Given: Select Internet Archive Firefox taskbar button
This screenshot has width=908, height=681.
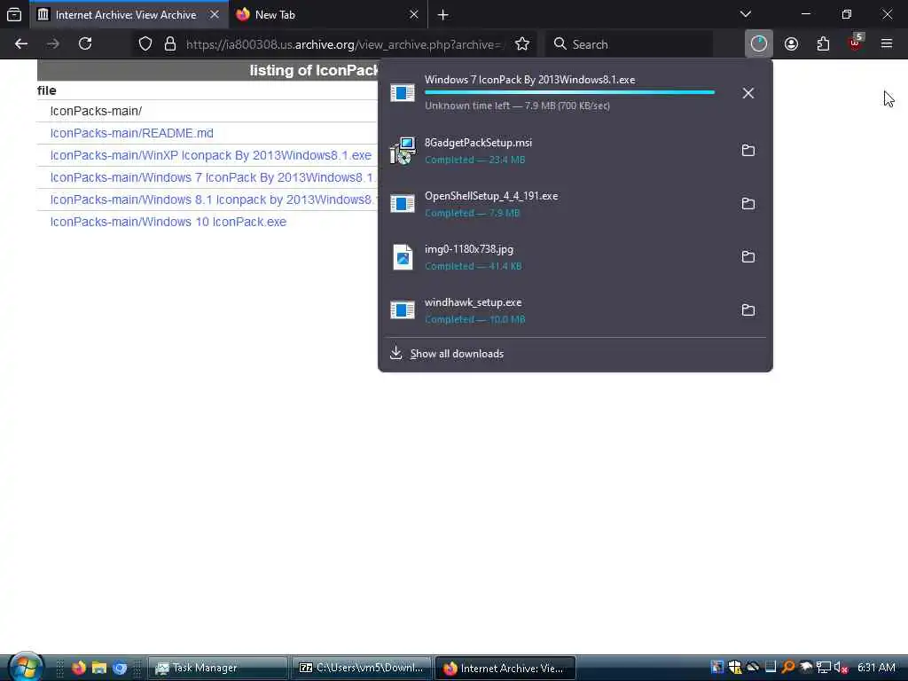Looking at the screenshot, I should pyautogui.click(x=505, y=668).
